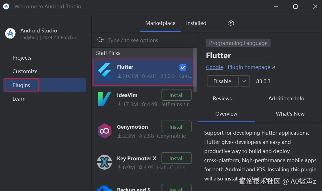
Task: Go to Projects in the sidebar
Action: (22, 58)
